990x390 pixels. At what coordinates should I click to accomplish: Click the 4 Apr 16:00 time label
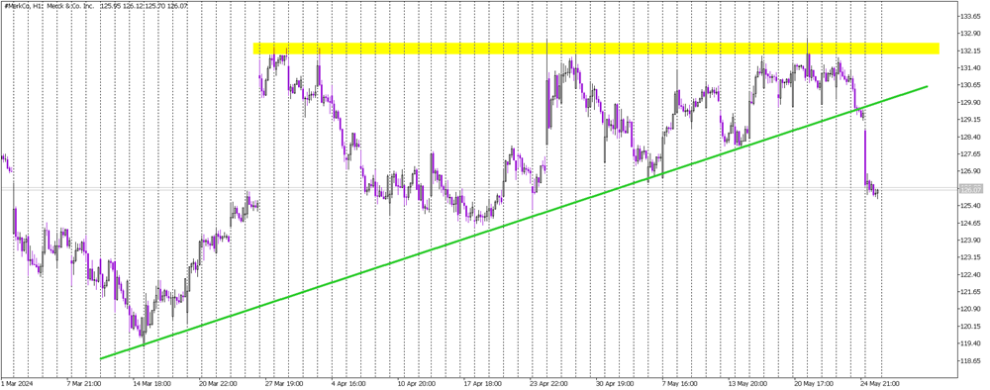click(349, 383)
